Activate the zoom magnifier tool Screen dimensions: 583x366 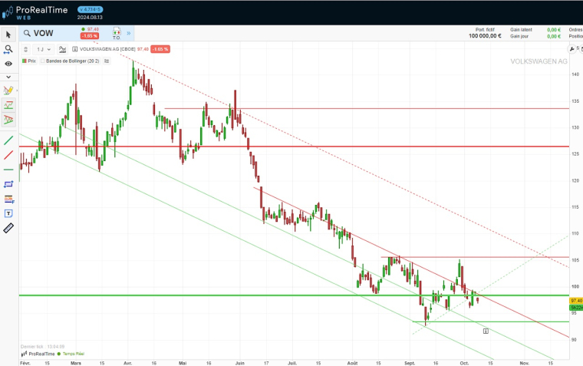8,49
